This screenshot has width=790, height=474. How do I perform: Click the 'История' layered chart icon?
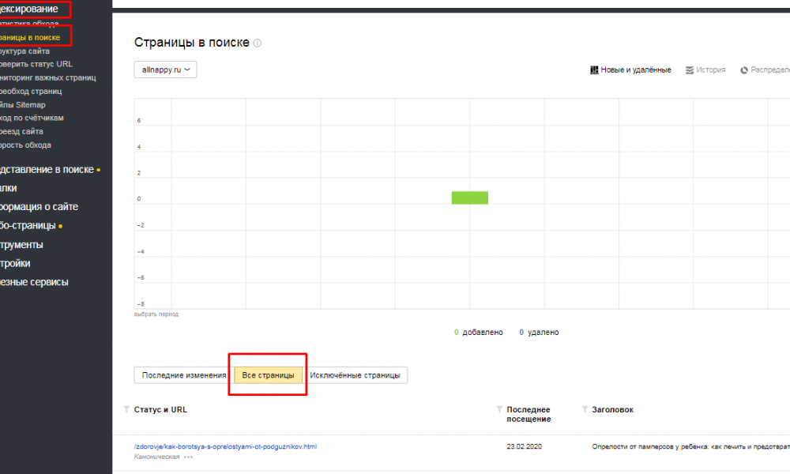[690, 70]
